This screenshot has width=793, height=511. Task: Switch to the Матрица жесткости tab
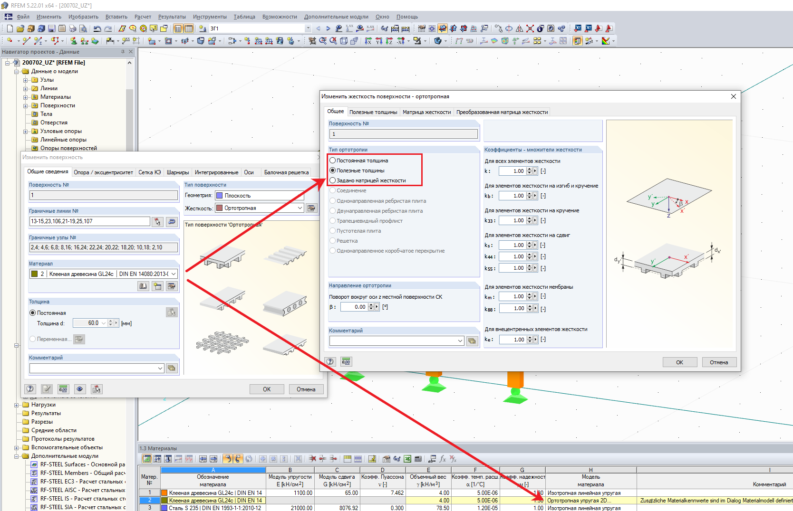point(426,112)
